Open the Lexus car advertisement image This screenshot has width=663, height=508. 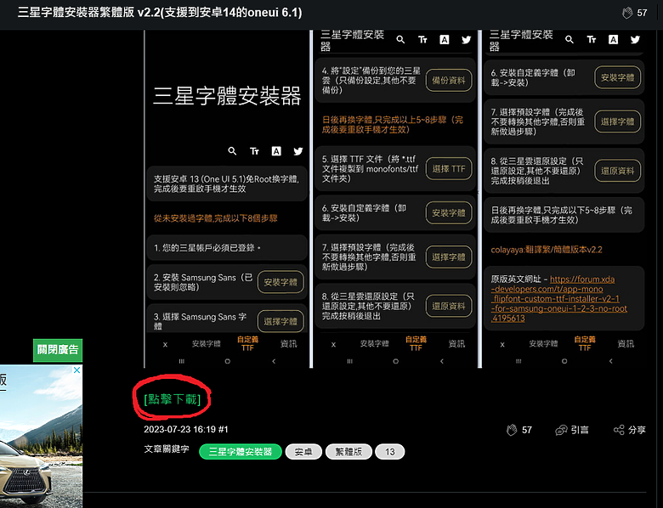click(x=41, y=437)
